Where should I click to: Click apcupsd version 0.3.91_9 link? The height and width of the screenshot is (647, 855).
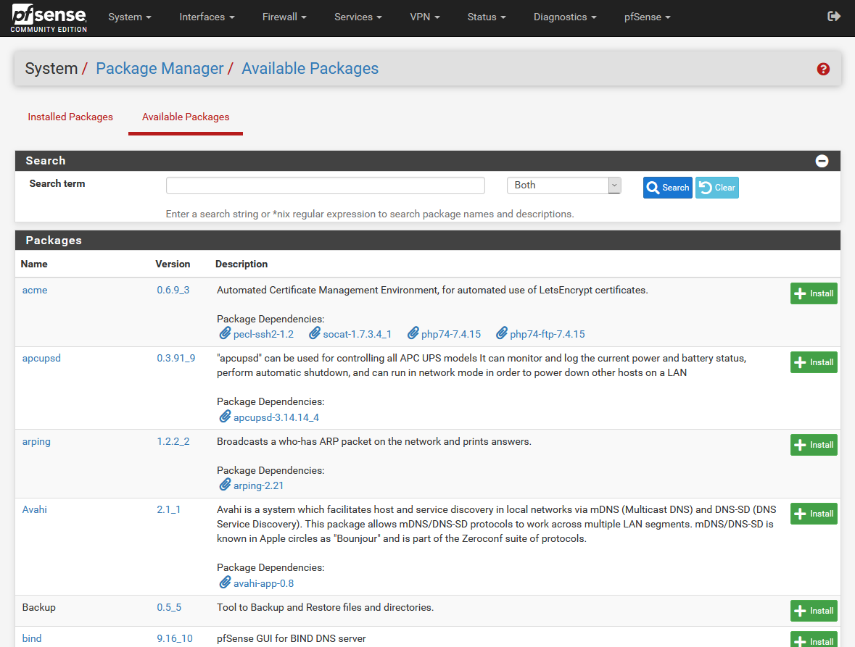(x=176, y=359)
